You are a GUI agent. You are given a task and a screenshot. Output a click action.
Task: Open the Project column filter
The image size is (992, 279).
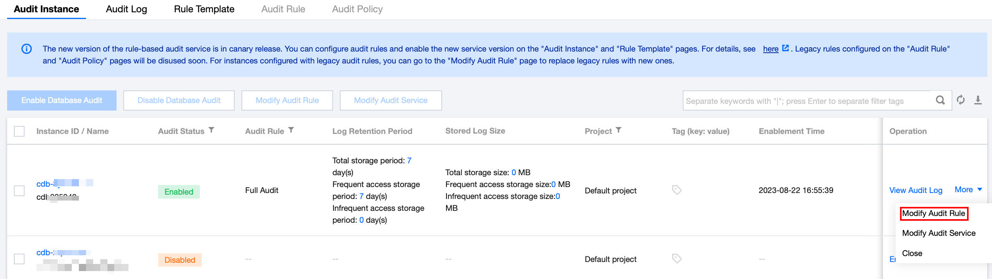point(619,130)
